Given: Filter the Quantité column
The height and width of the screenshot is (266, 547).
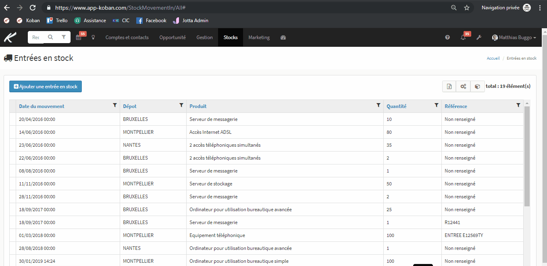Looking at the screenshot, I should [436, 105].
